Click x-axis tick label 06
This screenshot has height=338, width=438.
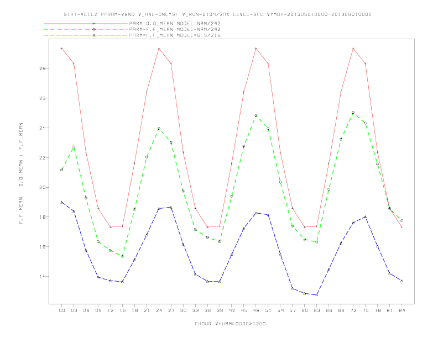(86, 310)
